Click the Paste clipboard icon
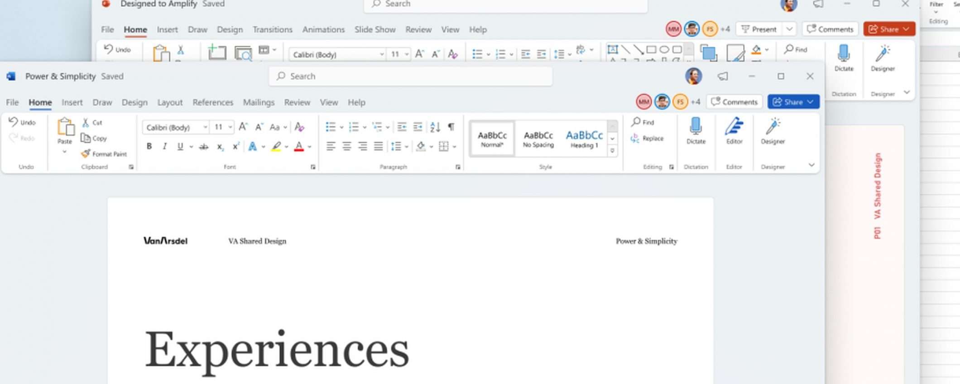The width and height of the screenshot is (960, 384). pos(65,127)
